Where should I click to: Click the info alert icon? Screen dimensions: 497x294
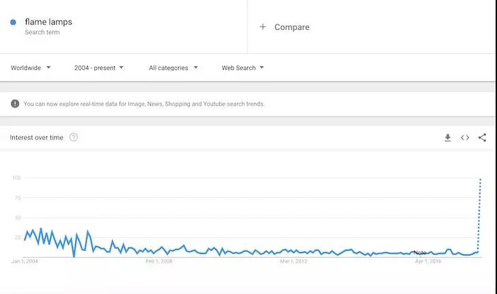(15, 104)
